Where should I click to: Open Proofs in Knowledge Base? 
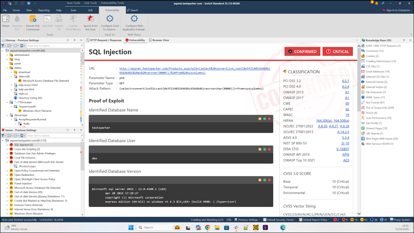click(x=371, y=113)
